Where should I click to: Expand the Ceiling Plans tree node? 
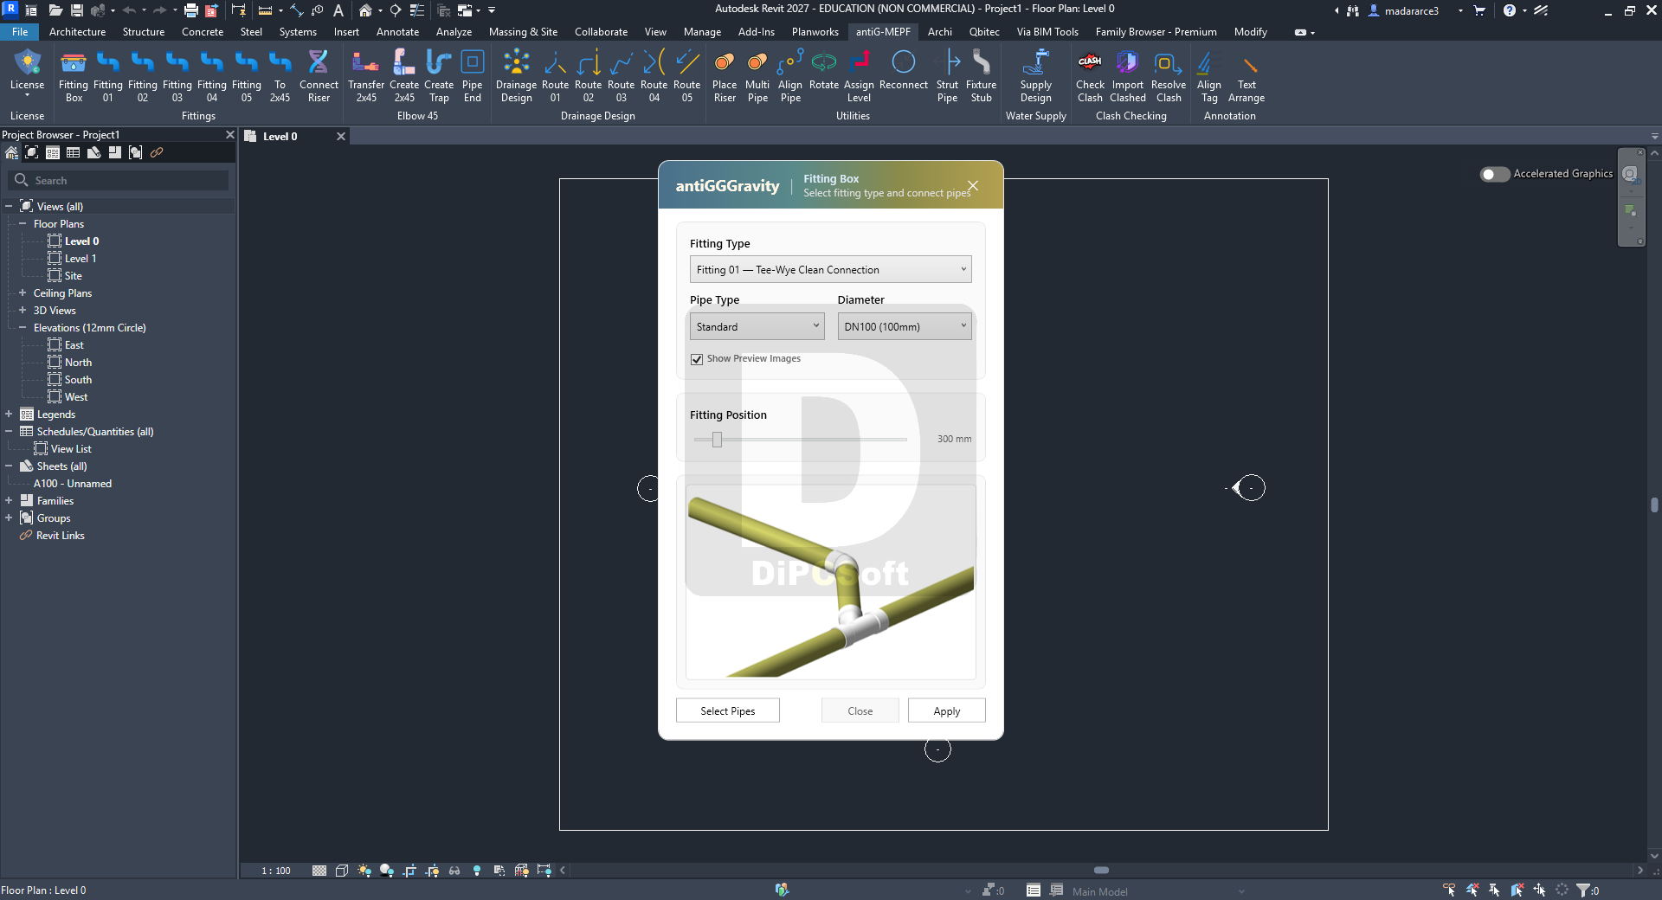(23, 292)
